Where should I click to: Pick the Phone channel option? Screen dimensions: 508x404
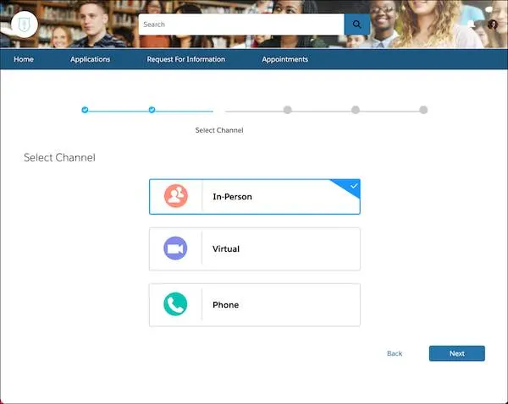(255, 305)
